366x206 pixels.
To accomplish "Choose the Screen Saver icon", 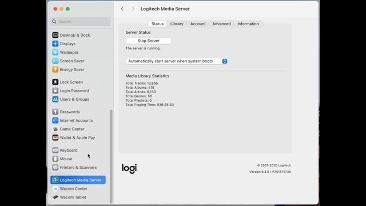I will (x=55, y=61).
